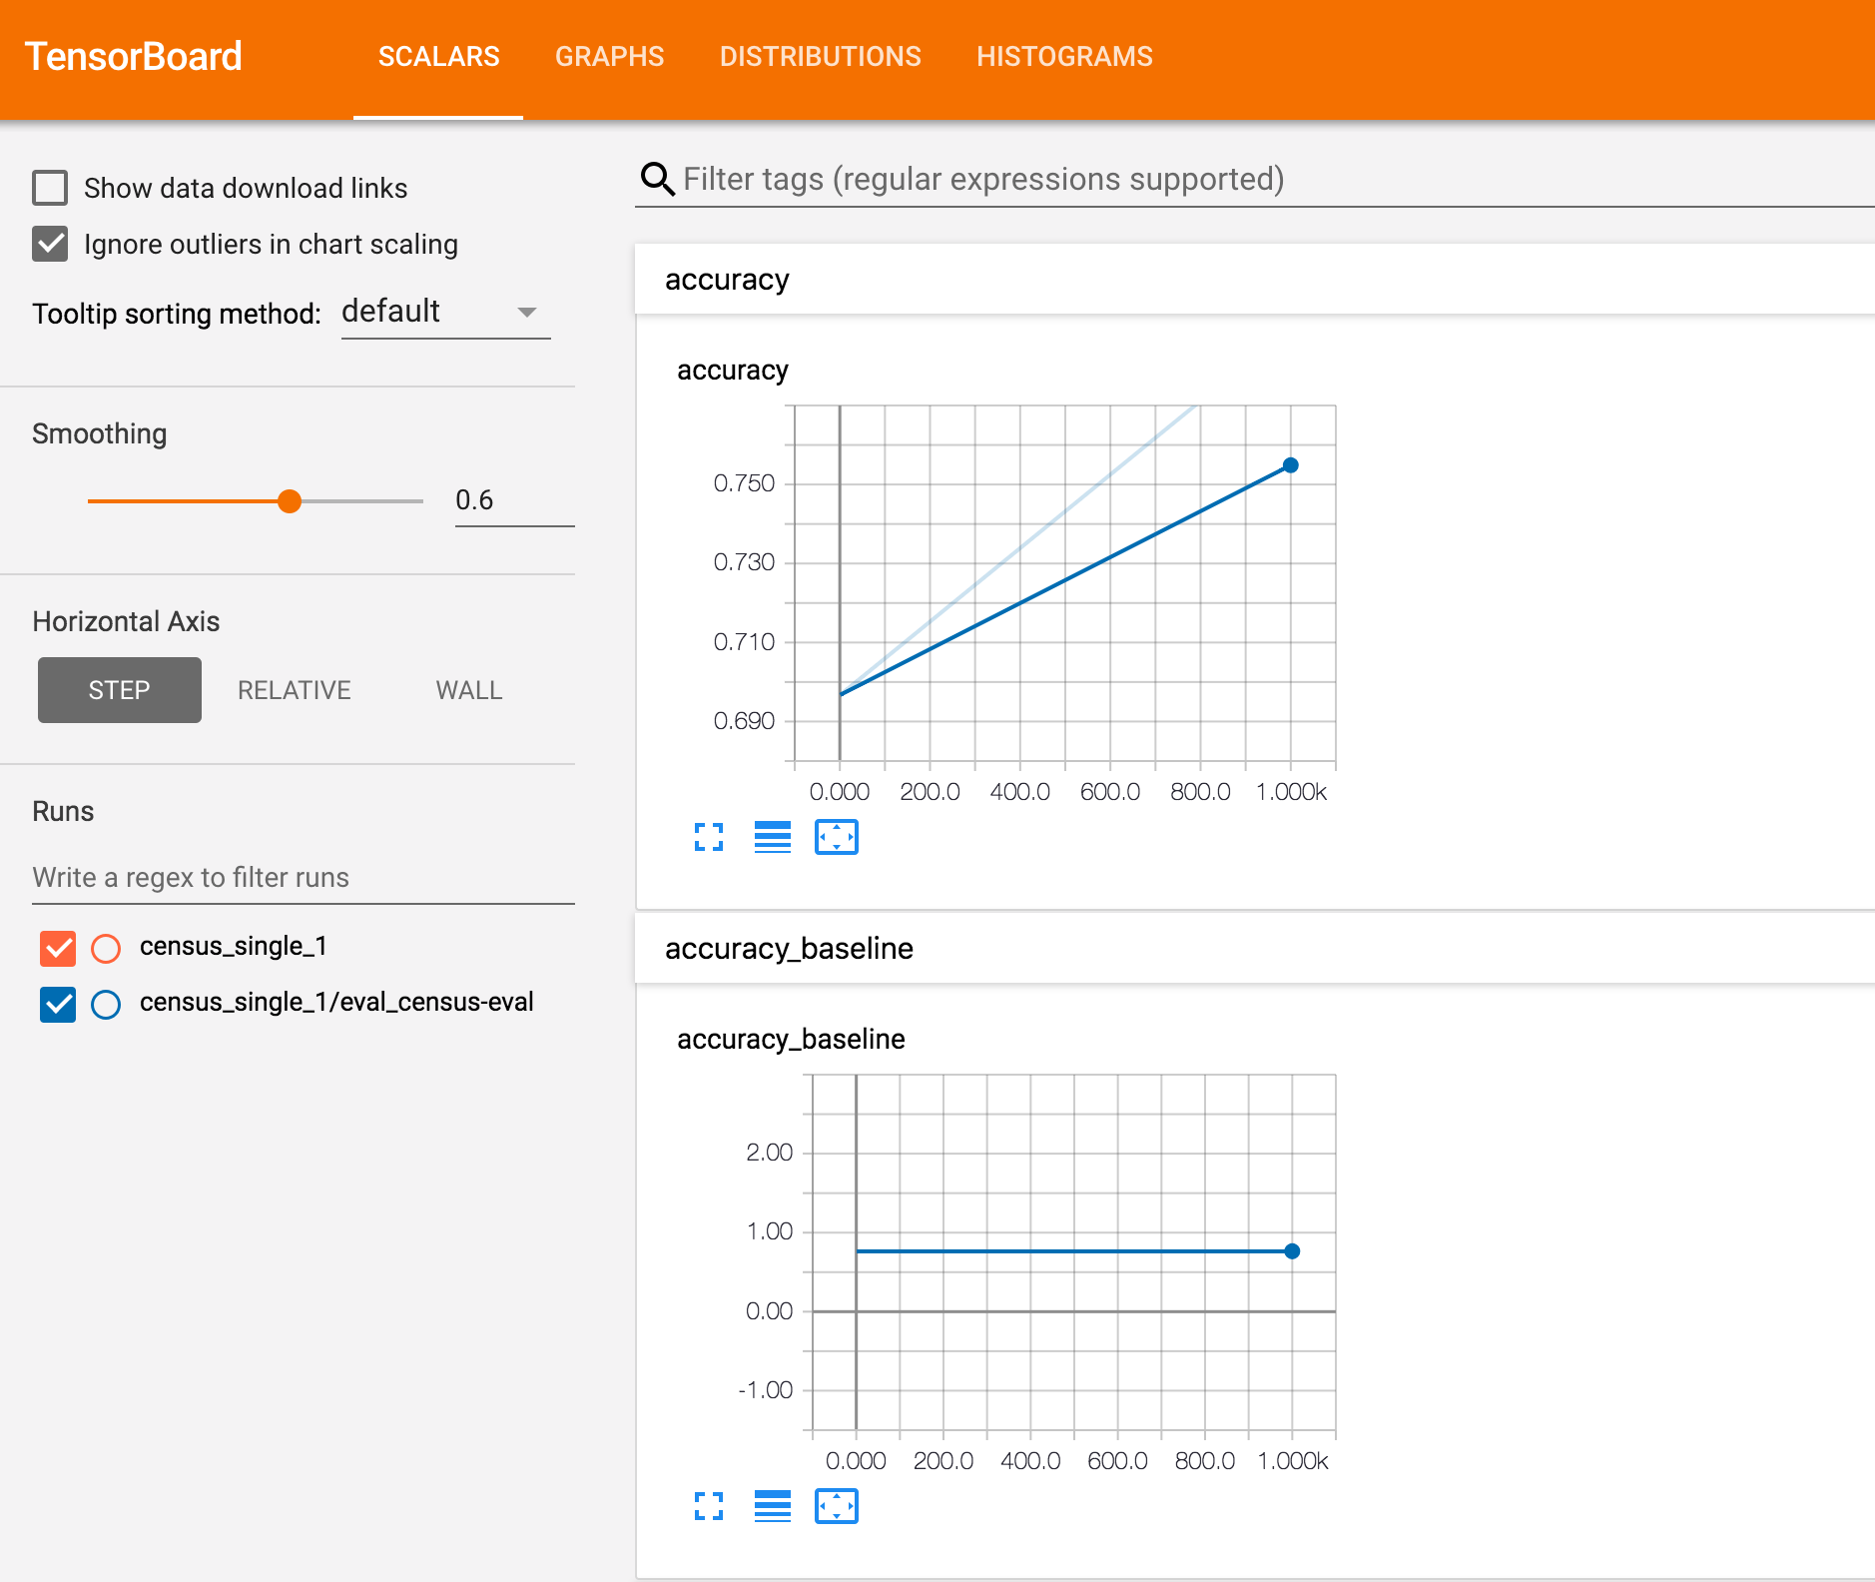Open the DISTRIBUTIONS tab
The image size is (1875, 1582).
pyautogui.click(x=821, y=57)
